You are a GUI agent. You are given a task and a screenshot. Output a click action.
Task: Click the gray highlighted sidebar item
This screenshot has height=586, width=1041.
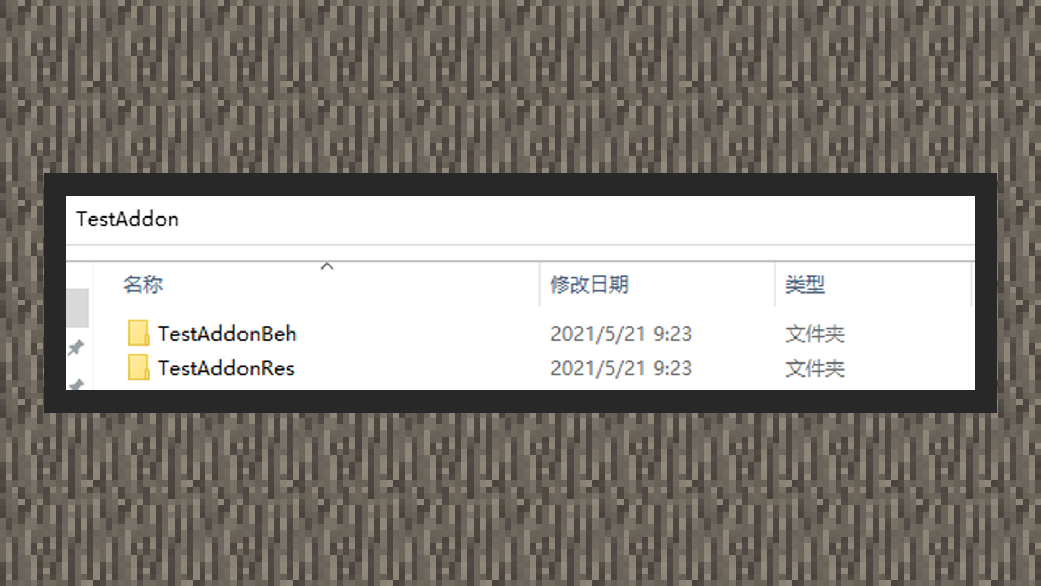78,308
